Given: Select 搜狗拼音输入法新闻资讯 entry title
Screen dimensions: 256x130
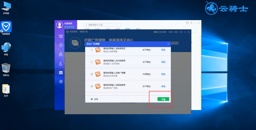Looking at the screenshot, I should (x=114, y=49).
